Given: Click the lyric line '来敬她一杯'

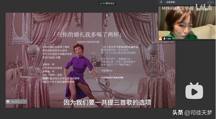Looking at the screenshot, I should pyautogui.click(x=49, y=72).
